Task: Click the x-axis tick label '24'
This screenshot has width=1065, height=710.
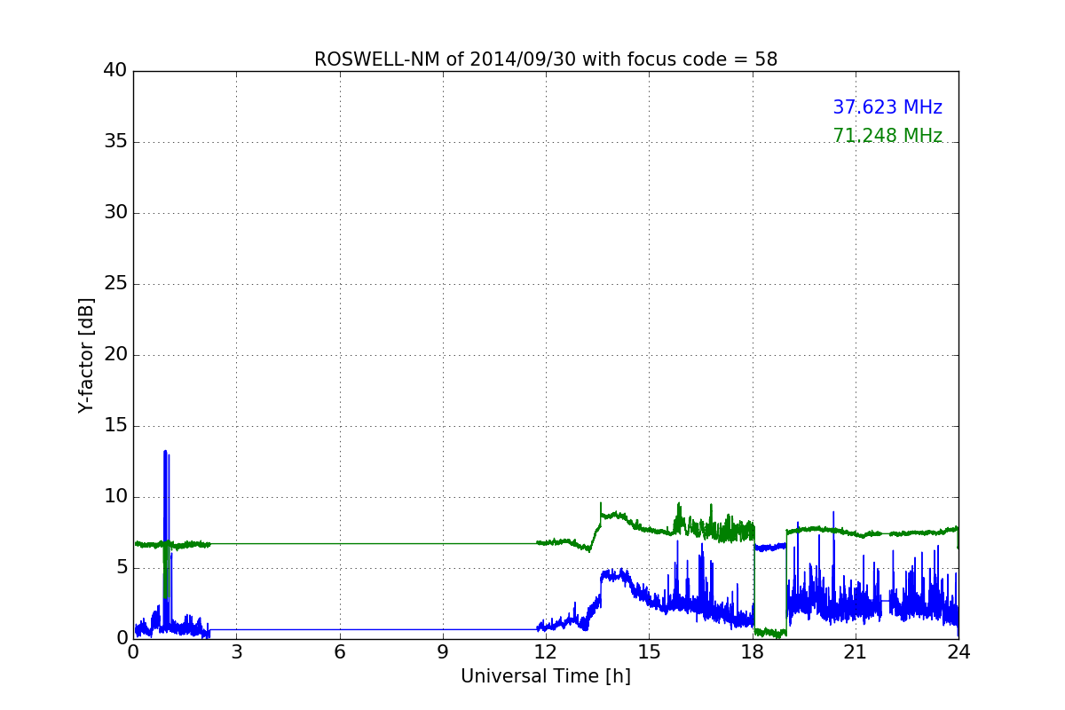Action: pos(958,651)
